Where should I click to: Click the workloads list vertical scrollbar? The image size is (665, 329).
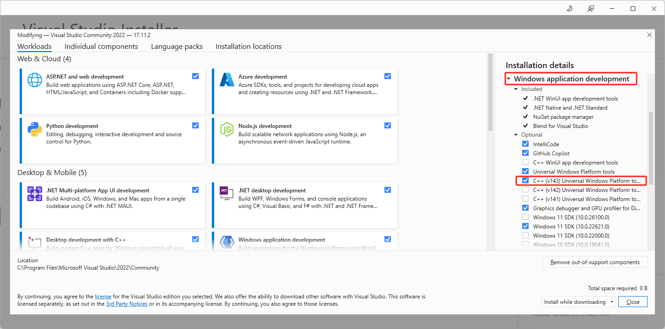tap(490, 92)
